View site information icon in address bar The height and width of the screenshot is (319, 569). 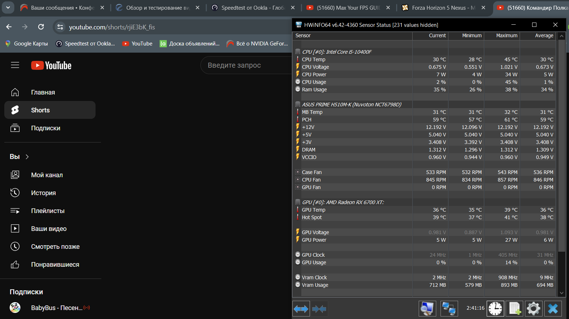pos(60,27)
